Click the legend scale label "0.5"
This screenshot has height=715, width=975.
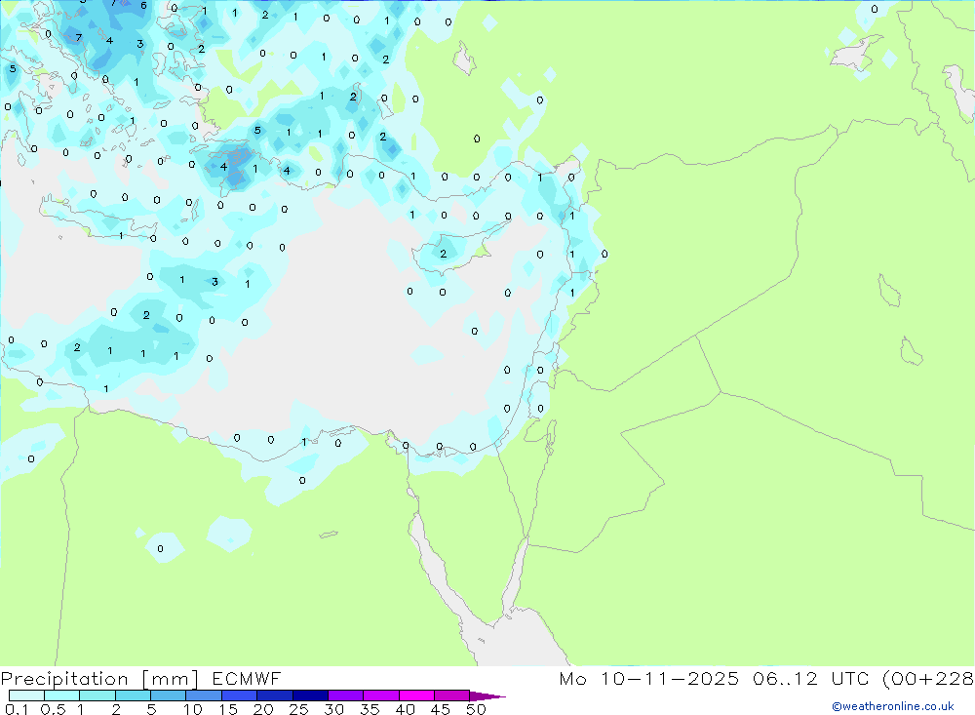(x=54, y=709)
